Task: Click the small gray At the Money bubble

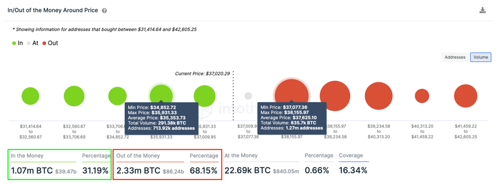Action: (248, 96)
